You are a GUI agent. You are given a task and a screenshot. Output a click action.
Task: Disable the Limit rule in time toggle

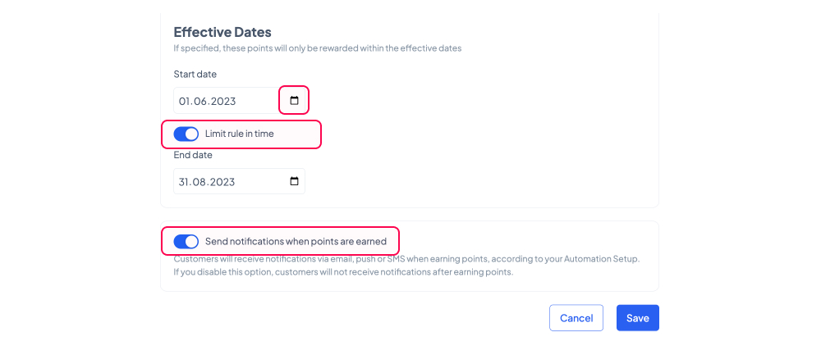[186, 134]
